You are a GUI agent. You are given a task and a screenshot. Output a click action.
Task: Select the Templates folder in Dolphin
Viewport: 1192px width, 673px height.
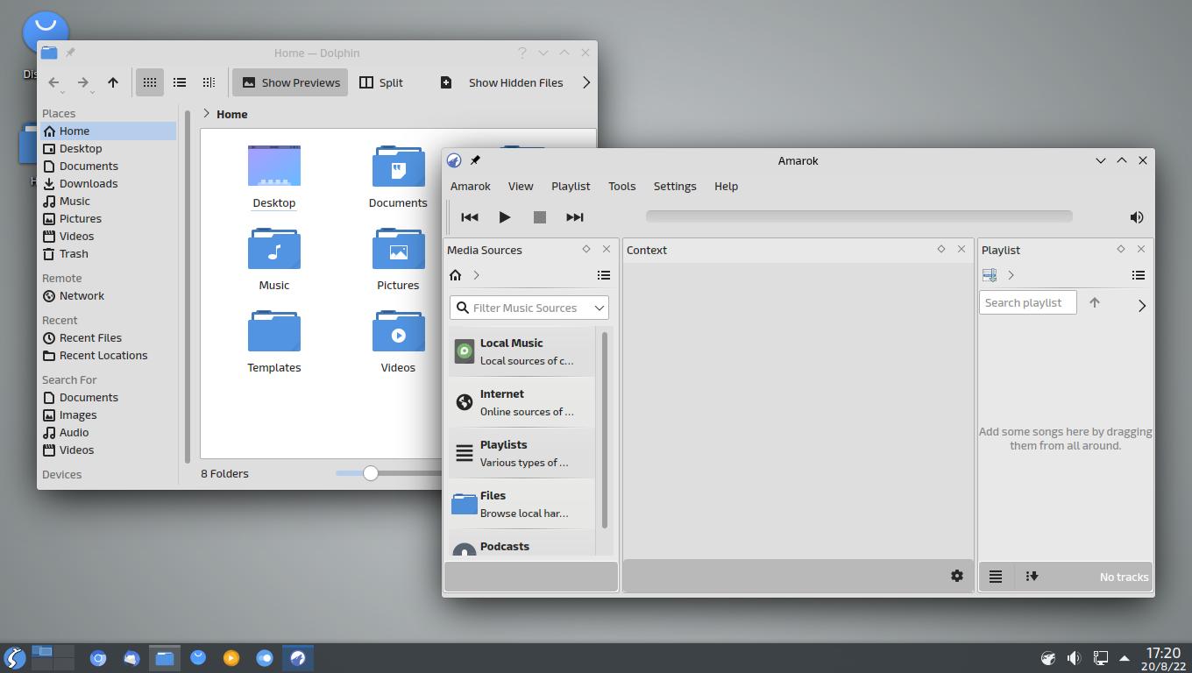pos(274,341)
